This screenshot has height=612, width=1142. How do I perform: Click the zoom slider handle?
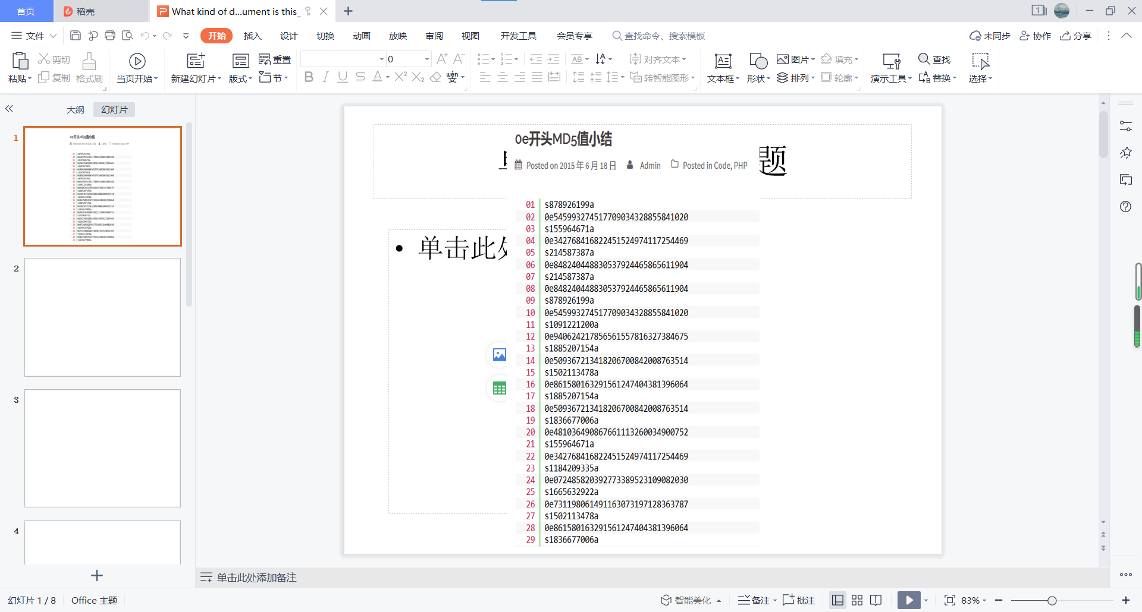1052,601
